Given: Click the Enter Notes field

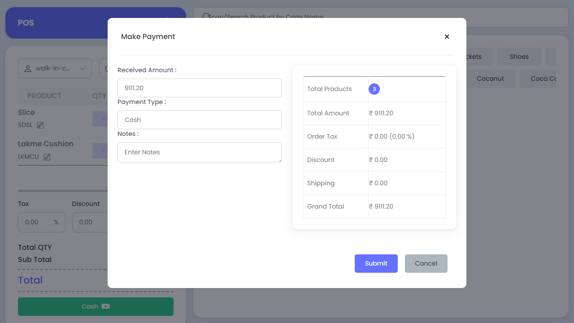Looking at the screenshot, I should click(199, 152).
